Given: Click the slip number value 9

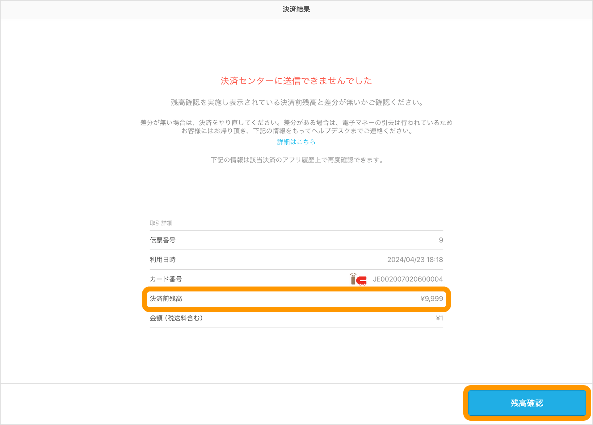Looking at the screenshot, I should tap(441, 240).
